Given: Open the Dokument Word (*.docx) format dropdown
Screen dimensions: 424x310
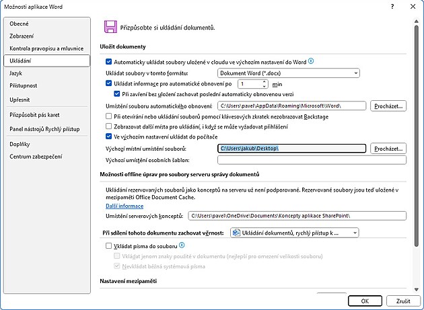Looking at the screenshot, I should [x=289, y=73].
